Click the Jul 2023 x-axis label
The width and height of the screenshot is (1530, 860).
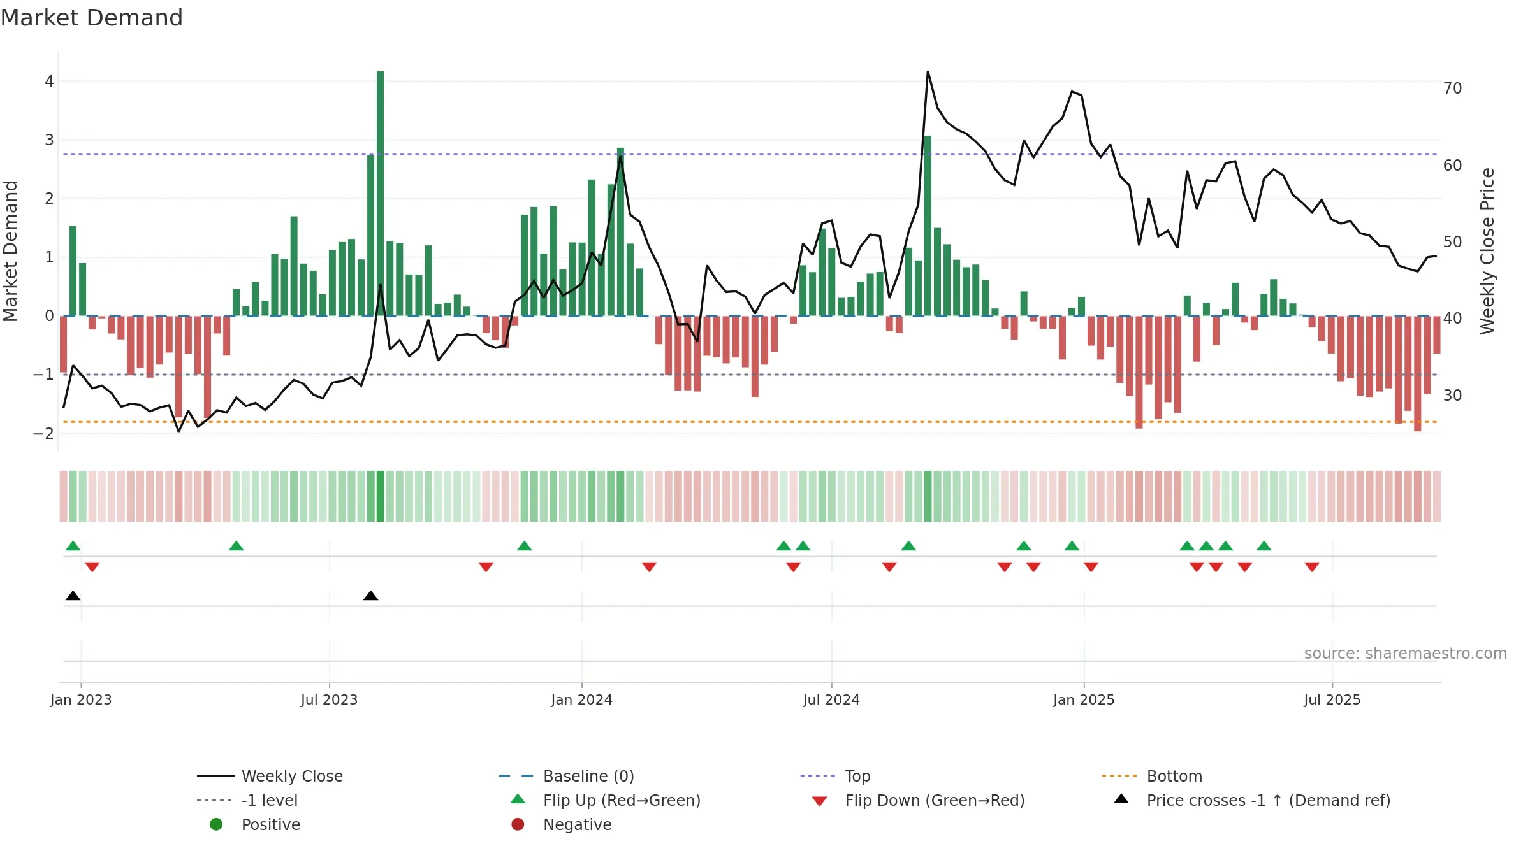coord(330,700)
